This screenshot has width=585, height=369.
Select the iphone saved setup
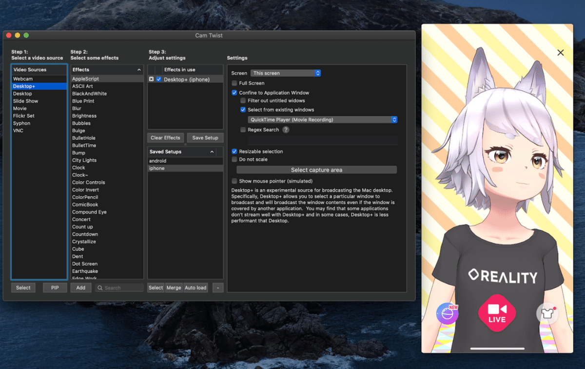pos(185,168)
